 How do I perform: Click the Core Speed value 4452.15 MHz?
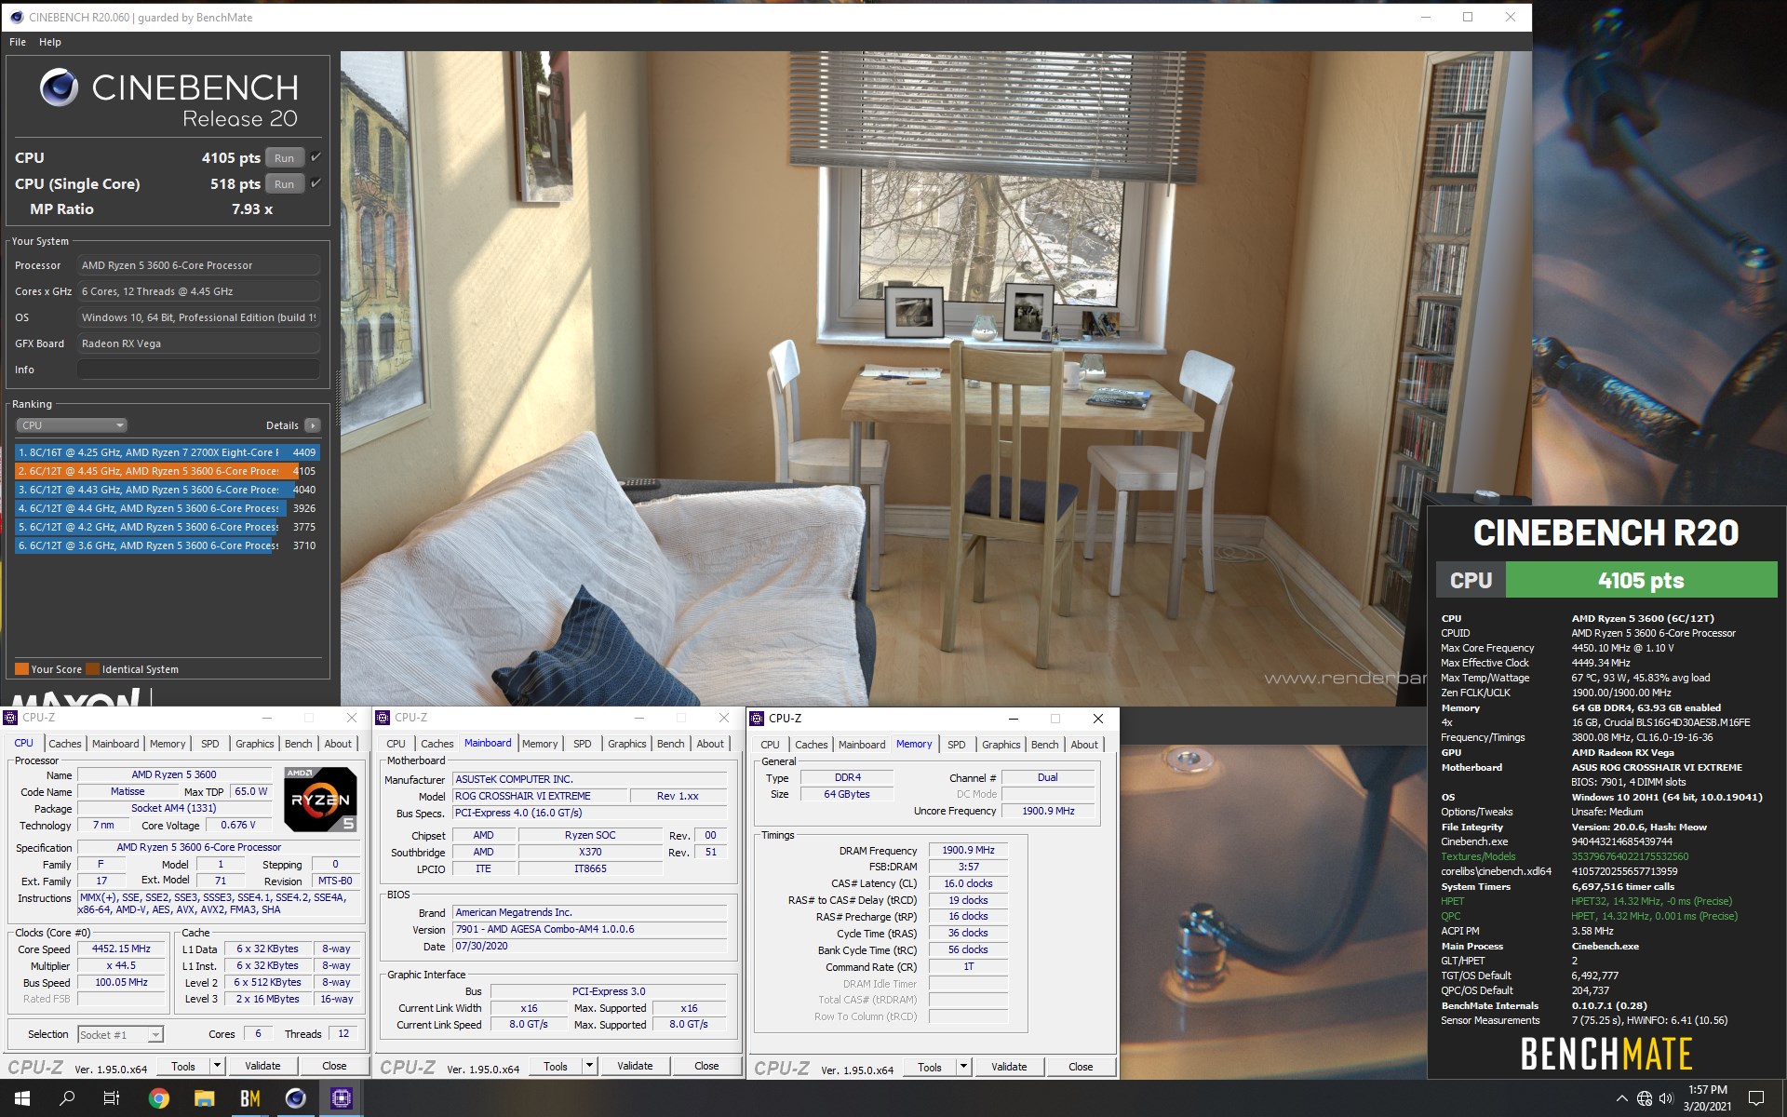[x=121, y=949]
